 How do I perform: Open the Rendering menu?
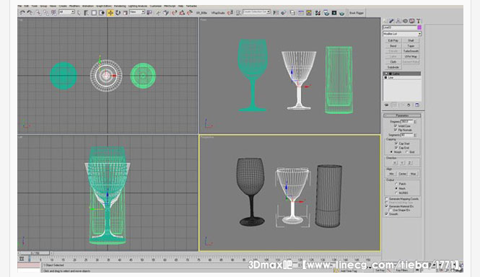(x=120, y=6)
